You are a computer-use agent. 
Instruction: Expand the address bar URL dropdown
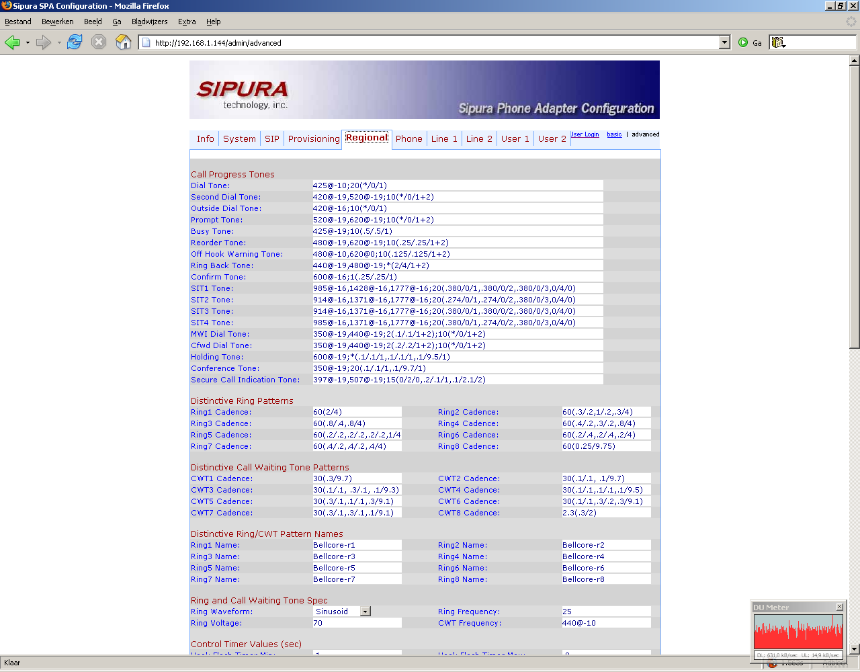pyautogui.click(x=724, y=42)
